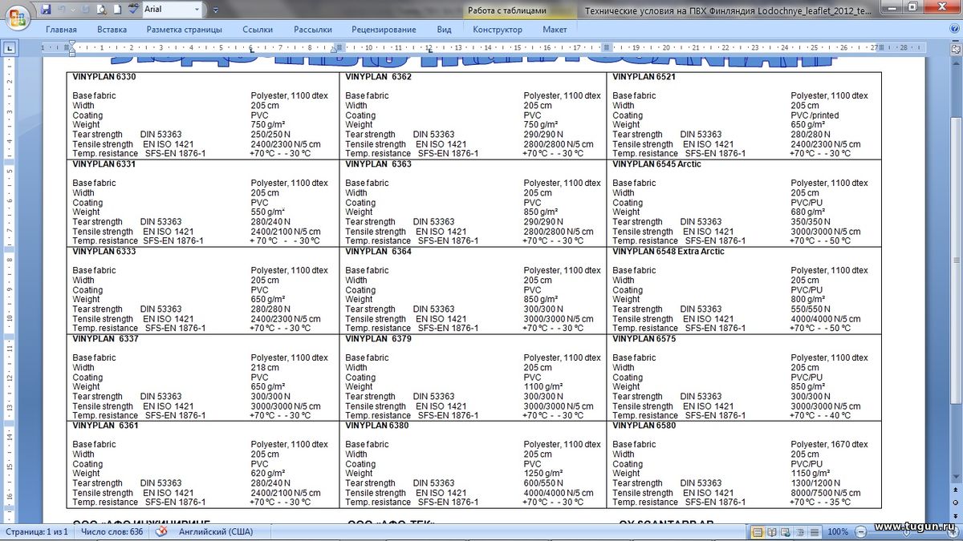Screen dimensions: 963x541
Task: Open word count via Число слов: 636
Action: coord(112,531)
